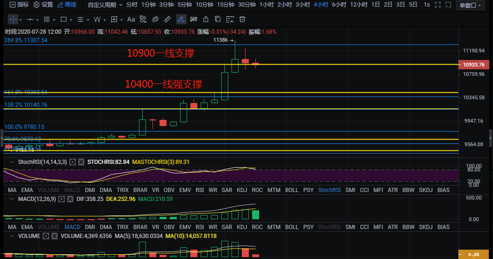Select the W wave pattern tool
This screenshot has width=493, height=259.
[x=97, y=20]
